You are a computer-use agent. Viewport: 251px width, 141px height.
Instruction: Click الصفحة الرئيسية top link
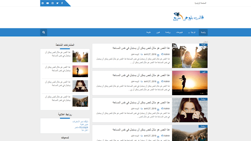click(x=200, y=3)
